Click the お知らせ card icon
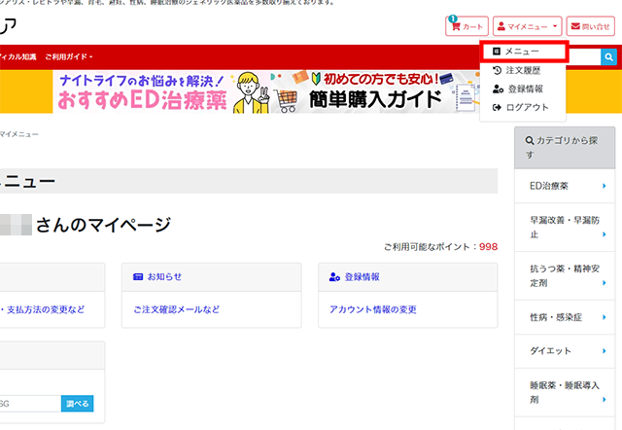The image size is (622, 430). (138, 276)
